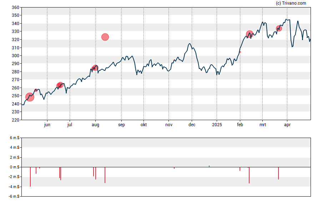Click the '-6 m.$' axis label
317x202 pixels.
tap(14, 196)
